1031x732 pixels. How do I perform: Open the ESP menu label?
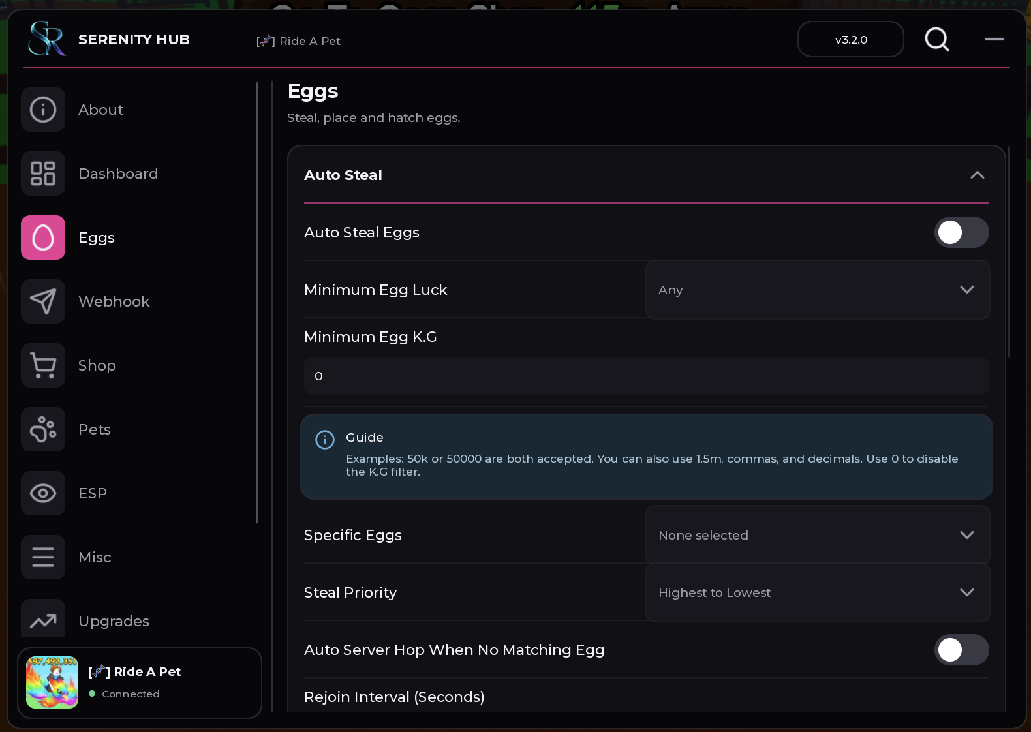(93, 493)
